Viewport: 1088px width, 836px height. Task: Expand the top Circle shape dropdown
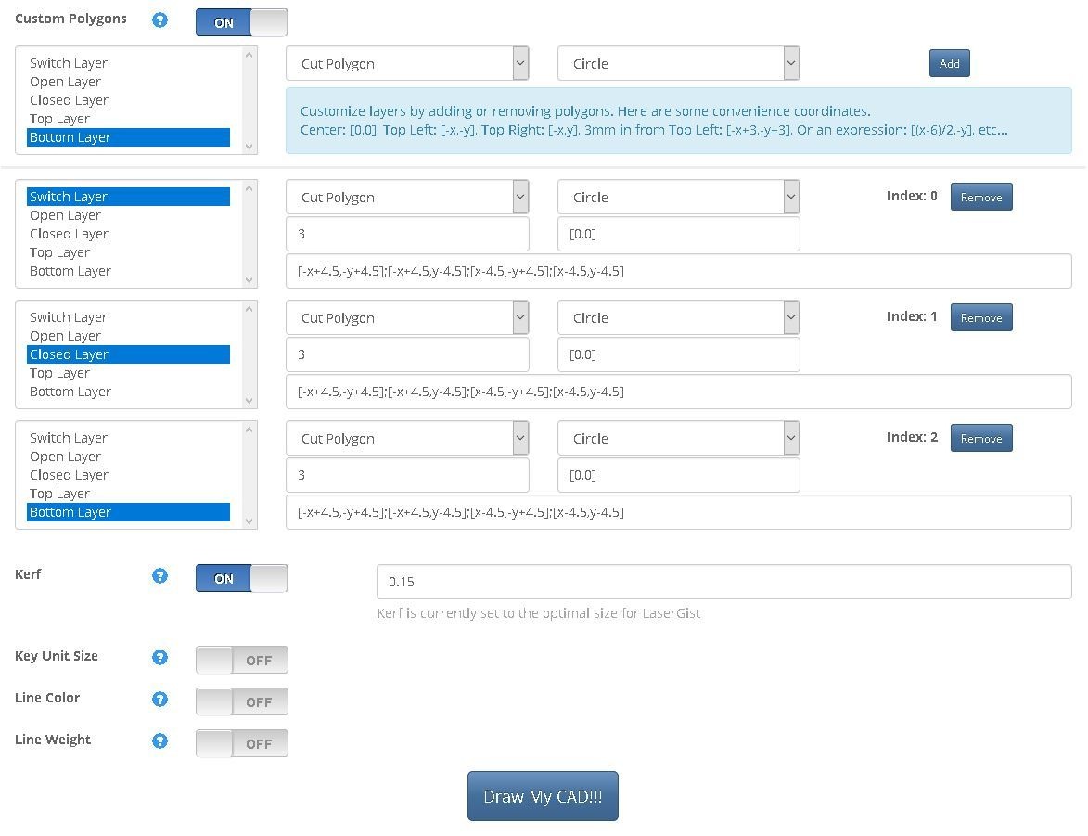[x=678, y=64]
